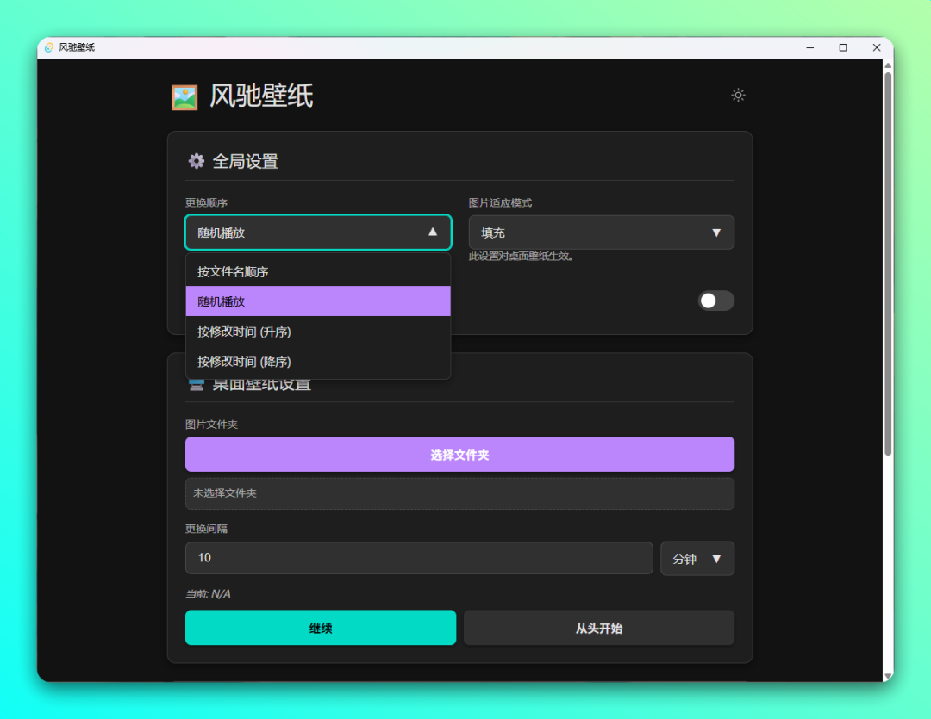The height and width of the screenshot is (719, 931).
Task: Click the app icon in the title bar
Action: click(49, 47)
